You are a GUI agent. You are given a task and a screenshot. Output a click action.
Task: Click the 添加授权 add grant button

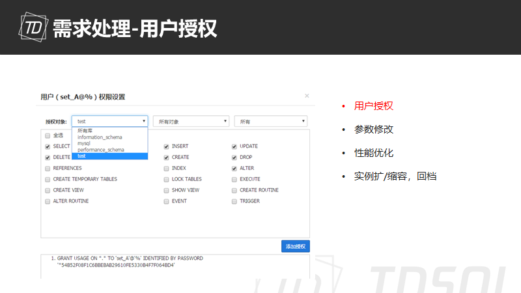click(x=296, y=246)
